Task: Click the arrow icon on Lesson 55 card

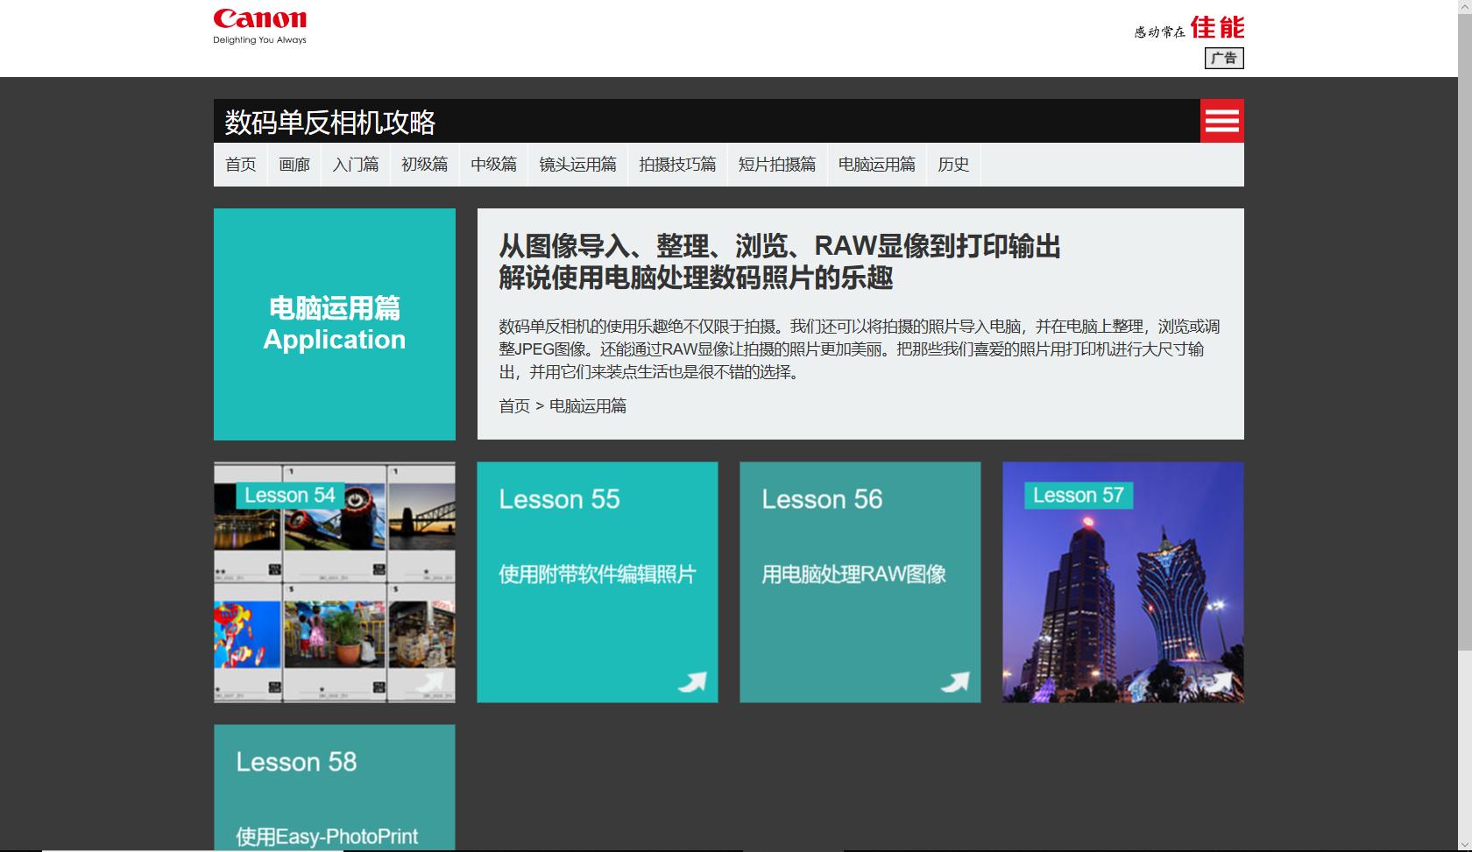Action: pyautogui.click(x=692, y=680)
